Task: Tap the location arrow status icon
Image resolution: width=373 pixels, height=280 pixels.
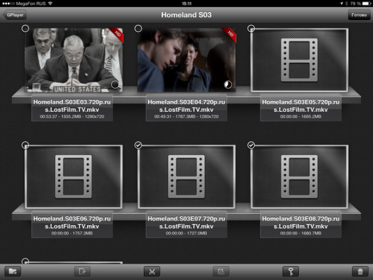Action: tap(342, 3)
